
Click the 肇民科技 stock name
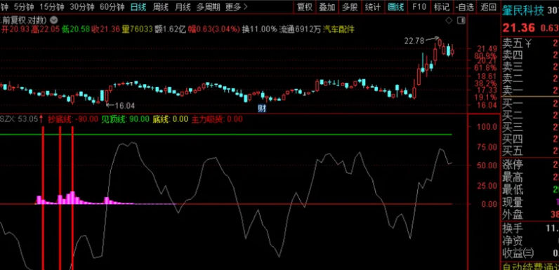(x=523, y=11)
